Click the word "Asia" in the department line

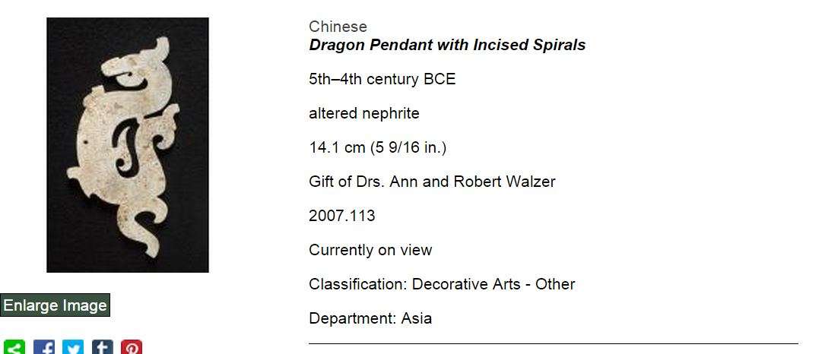(416, 318)
